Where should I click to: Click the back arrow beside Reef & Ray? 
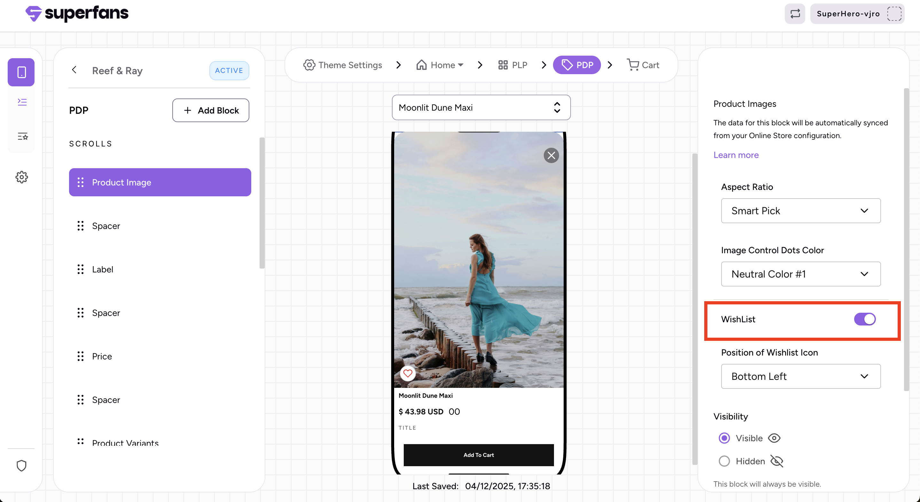(74, 70)
